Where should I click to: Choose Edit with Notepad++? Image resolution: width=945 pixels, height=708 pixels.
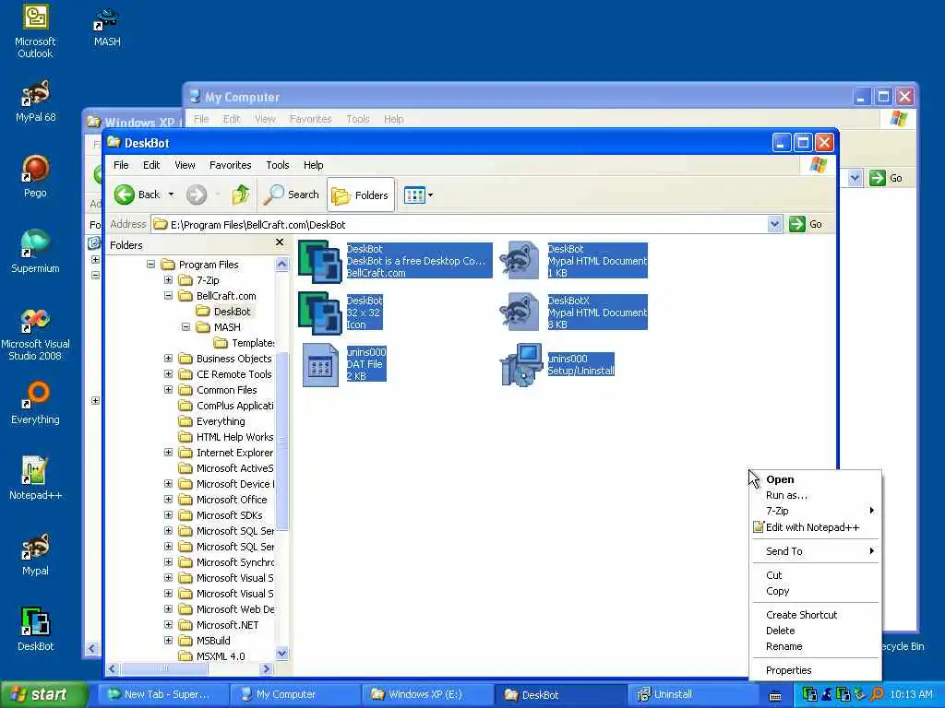pyautogui.click(x=815, y=527)
